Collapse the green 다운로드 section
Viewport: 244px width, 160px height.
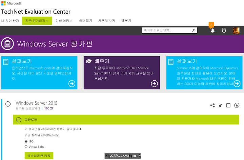19,120
